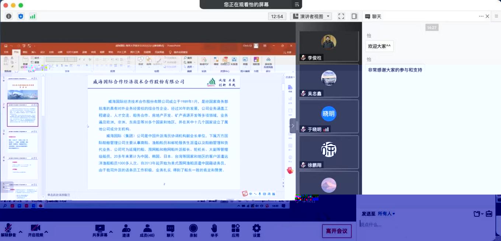This screenshot has width=501, height=241.
Task: Click PowerPoint notes area 单击此处添加备注
Action: coord(59,195)
